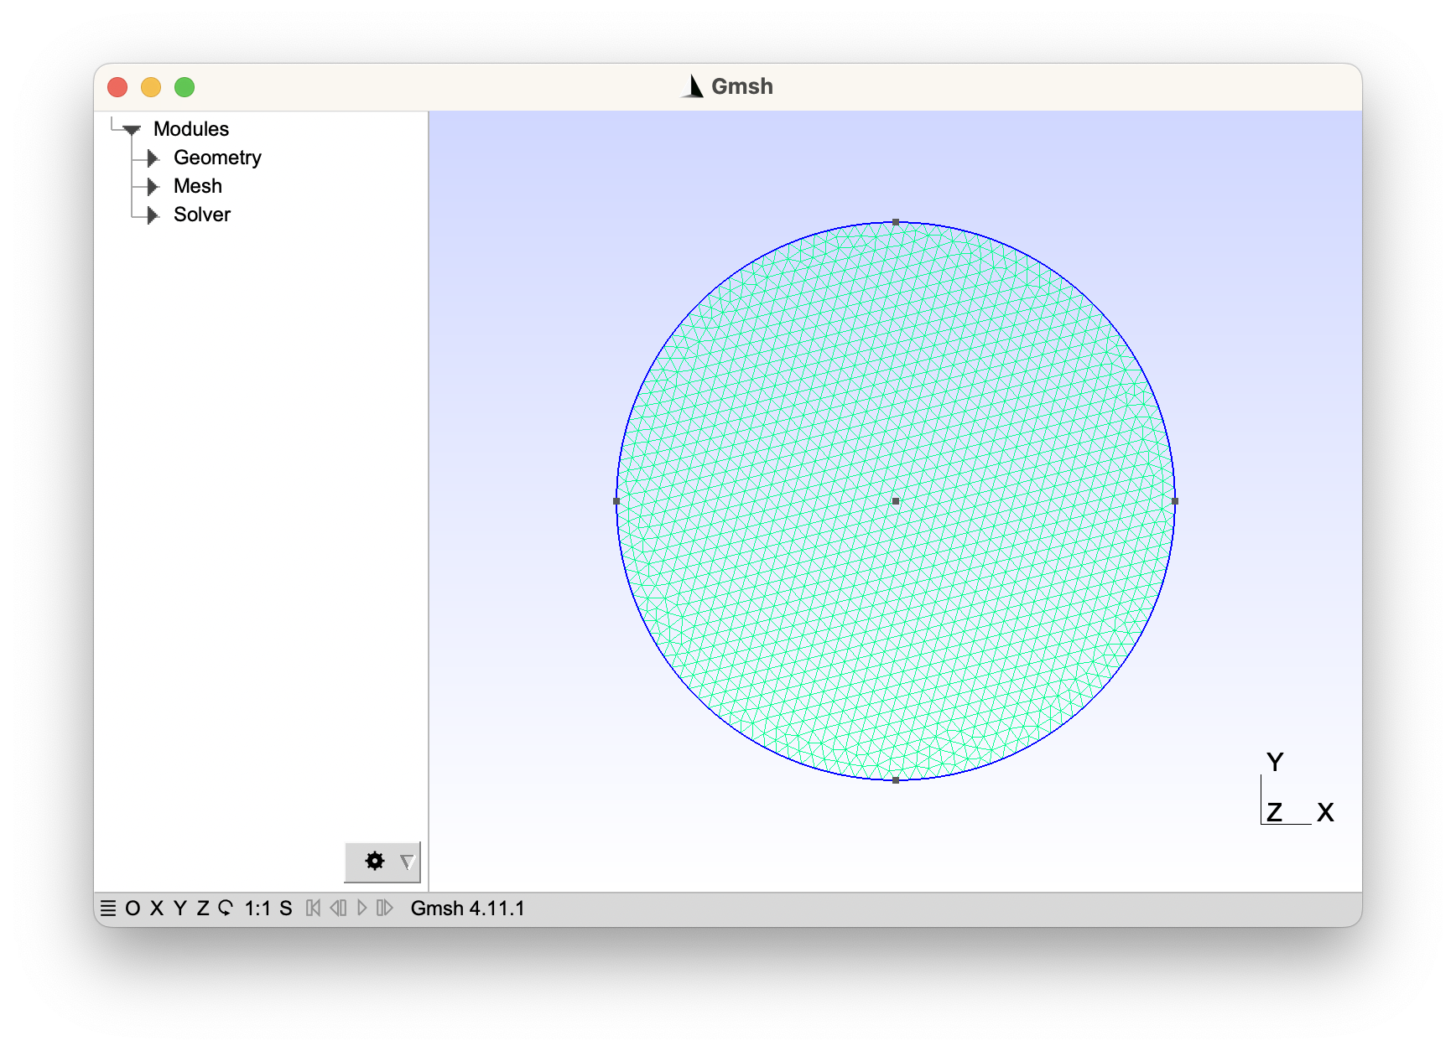Viewport: 1456px width, 1051px height.
Task: Step forward one animation frame
Action: pos(385,909)
